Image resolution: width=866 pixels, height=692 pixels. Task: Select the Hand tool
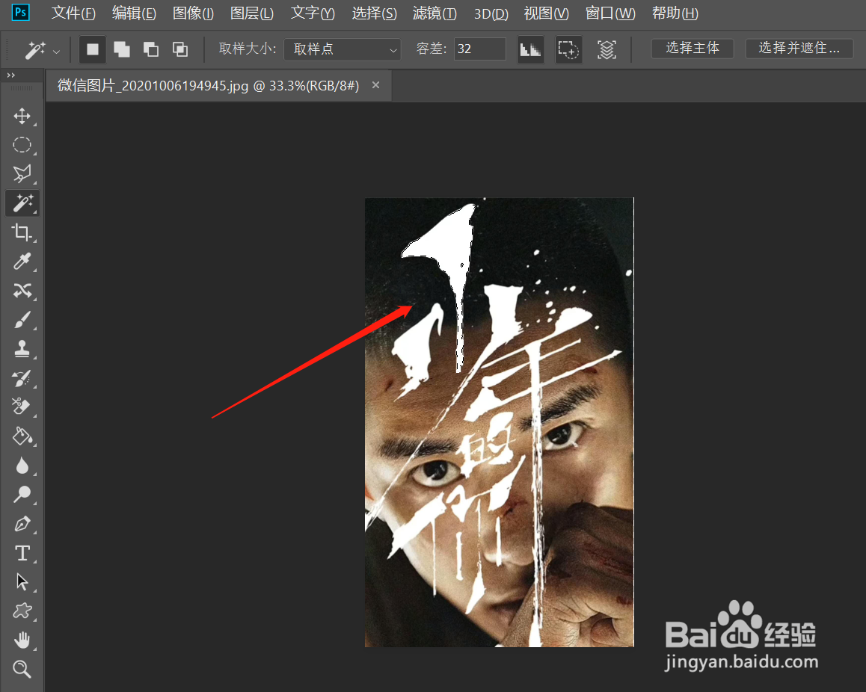click(x=22, y=640)
